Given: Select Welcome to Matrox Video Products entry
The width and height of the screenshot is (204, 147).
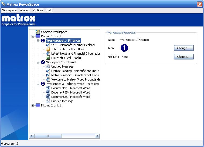Looking at the screenshot, I should [x=75, y=79].
